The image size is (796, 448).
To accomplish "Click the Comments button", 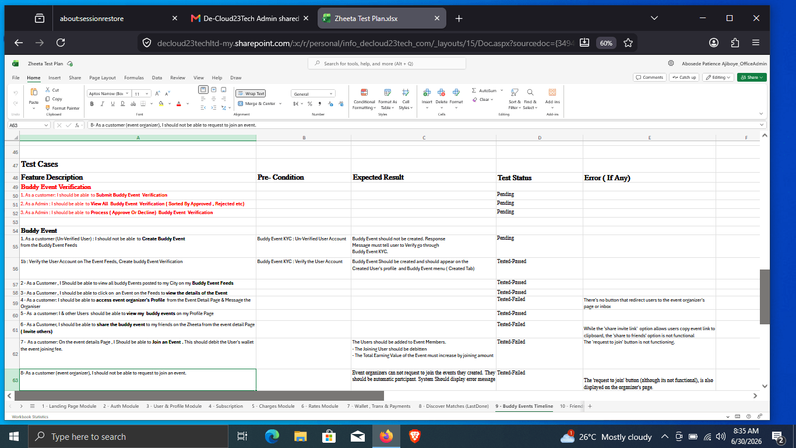I will (x=650, y=77).
